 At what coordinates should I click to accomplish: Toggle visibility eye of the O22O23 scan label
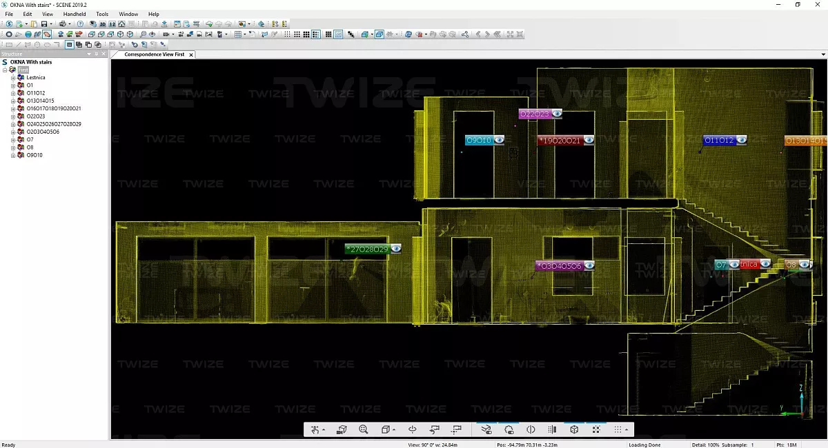tap(557, 114)
